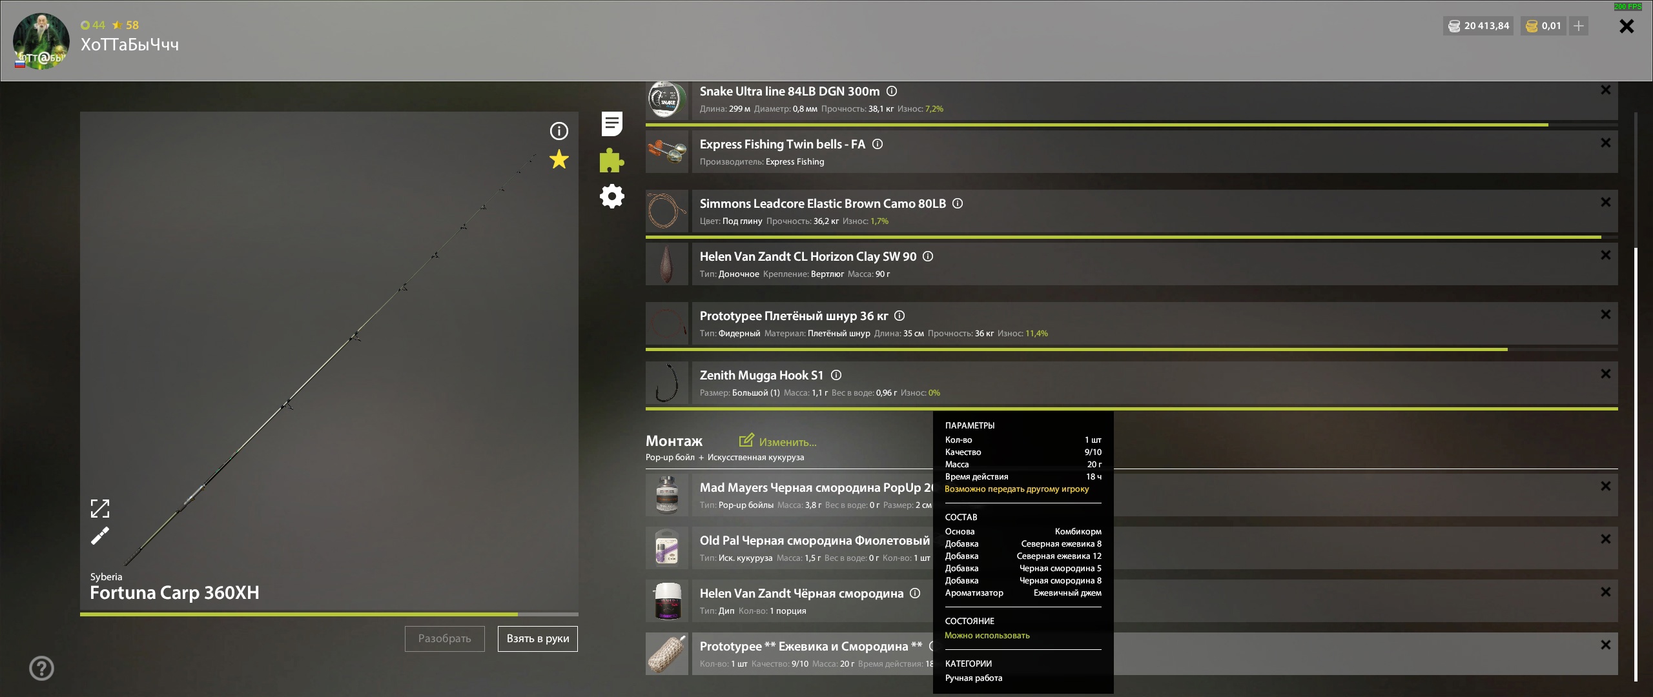Show info for Helen Van Zandt CL Horizon sinker
This screenshot has height=697, width=1653.
coord(928,256)
